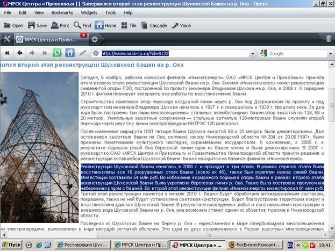
Task: Click the horizontal scrollbar thumb
Action: 209,235
